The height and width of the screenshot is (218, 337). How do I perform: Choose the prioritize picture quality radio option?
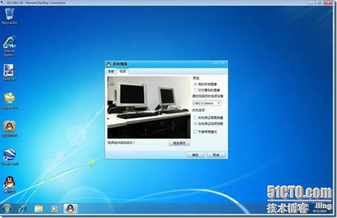195,118
